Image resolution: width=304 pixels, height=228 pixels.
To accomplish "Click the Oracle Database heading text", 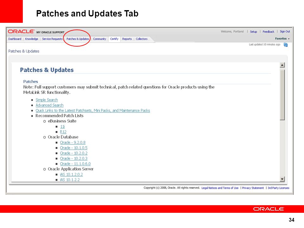I will click(63, 137).
